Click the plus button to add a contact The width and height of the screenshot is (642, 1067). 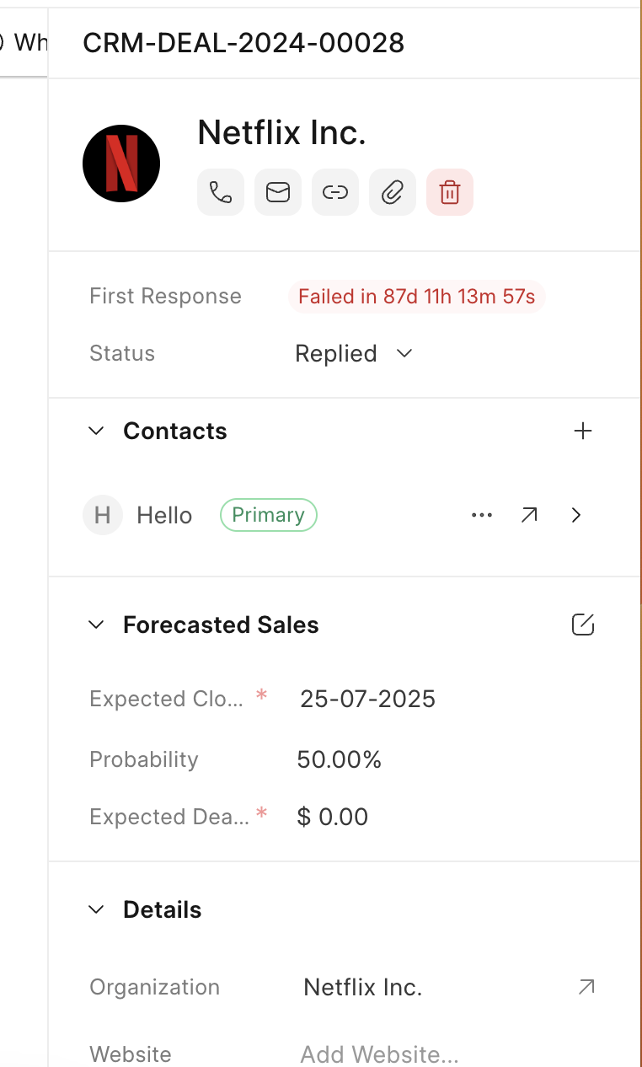click(582, 431)
